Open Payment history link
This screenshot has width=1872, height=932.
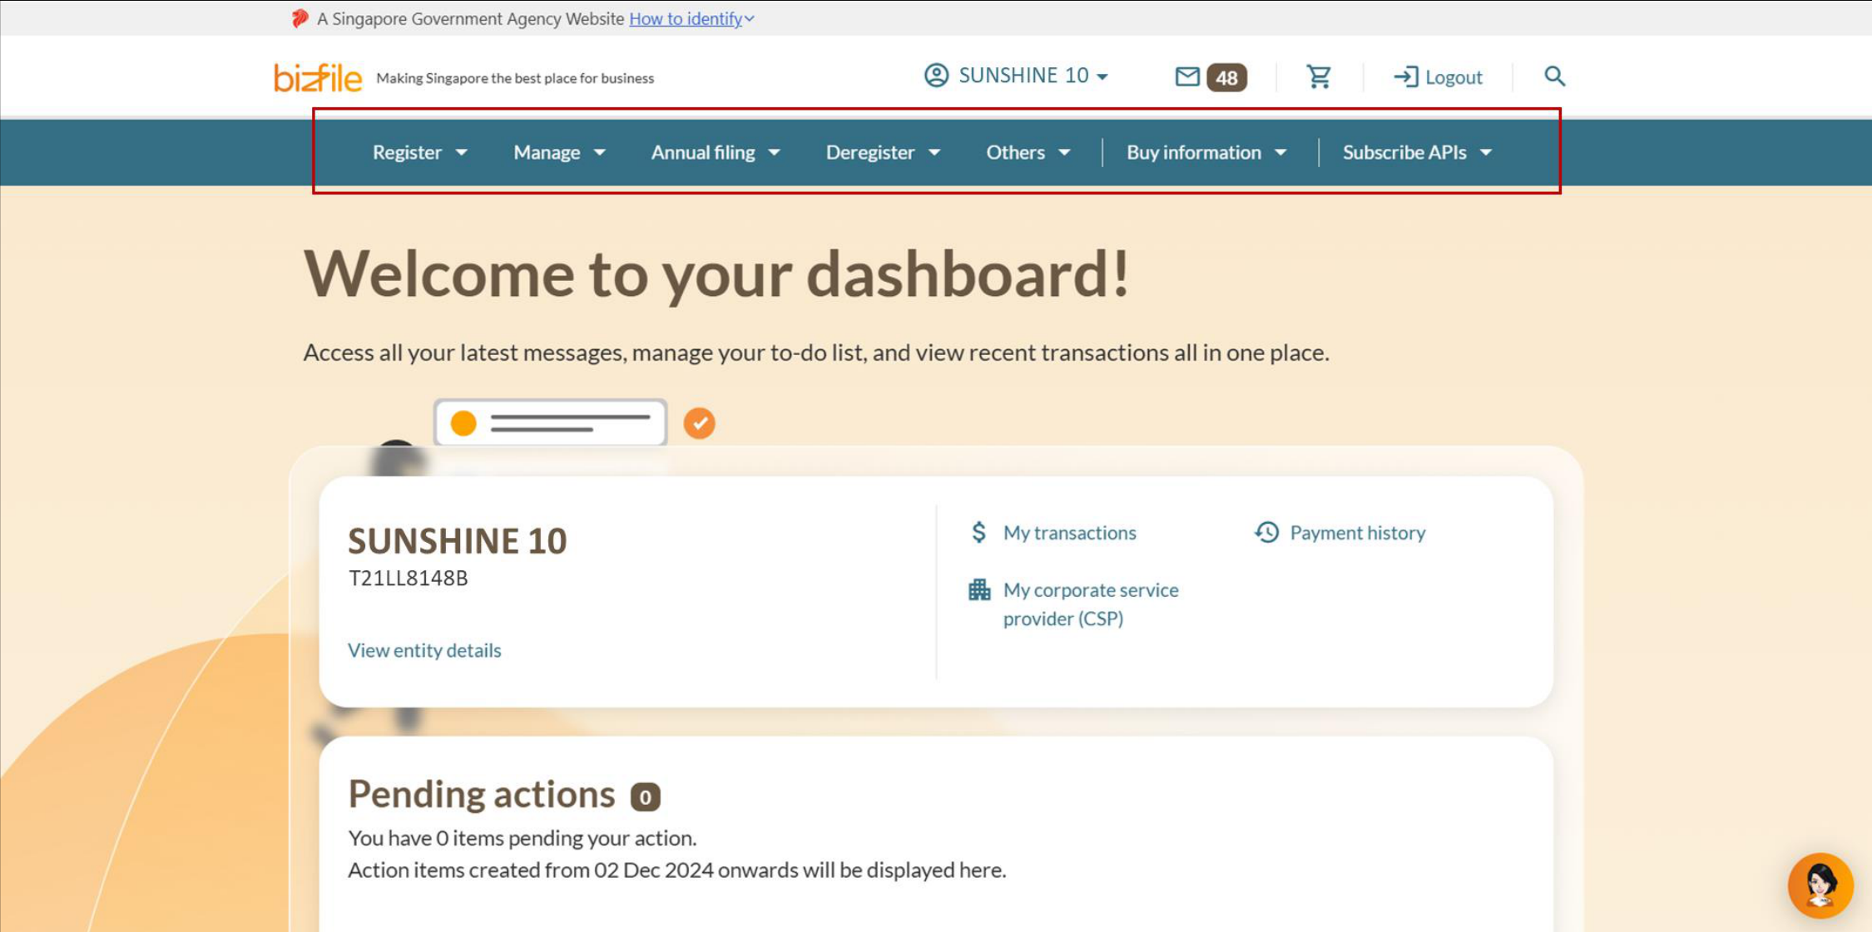point(1357,532)
